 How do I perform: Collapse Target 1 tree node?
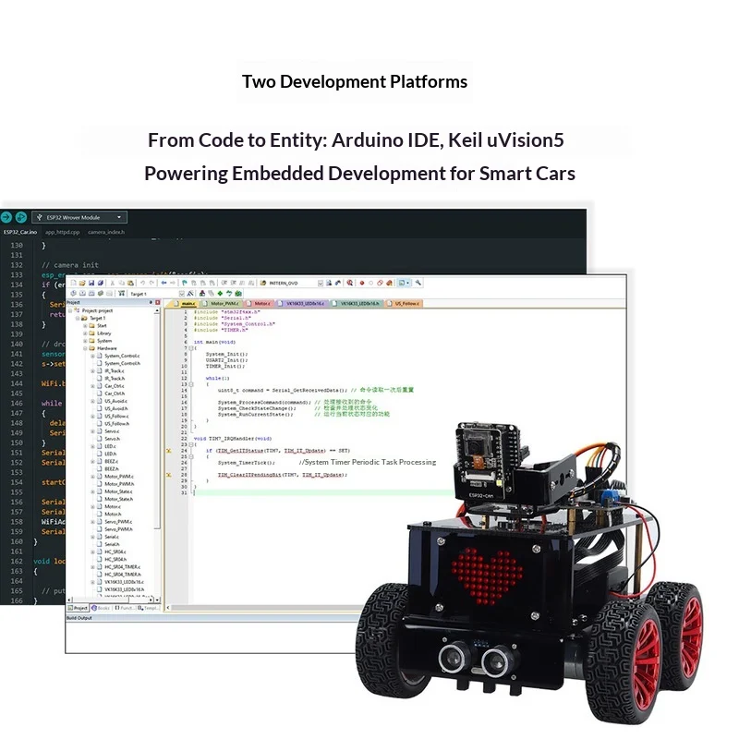[78, 318]
